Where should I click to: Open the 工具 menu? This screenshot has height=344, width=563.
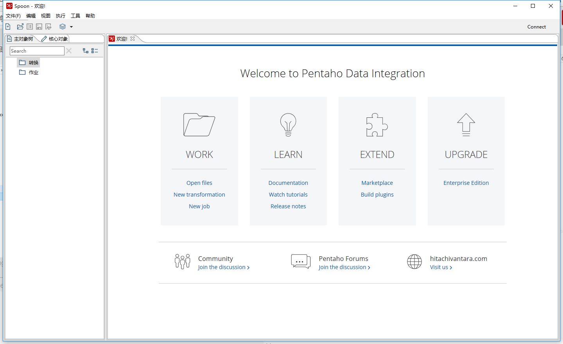click(75, 16)
